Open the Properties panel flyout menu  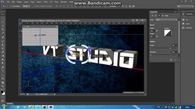click(x=179, y=12)
